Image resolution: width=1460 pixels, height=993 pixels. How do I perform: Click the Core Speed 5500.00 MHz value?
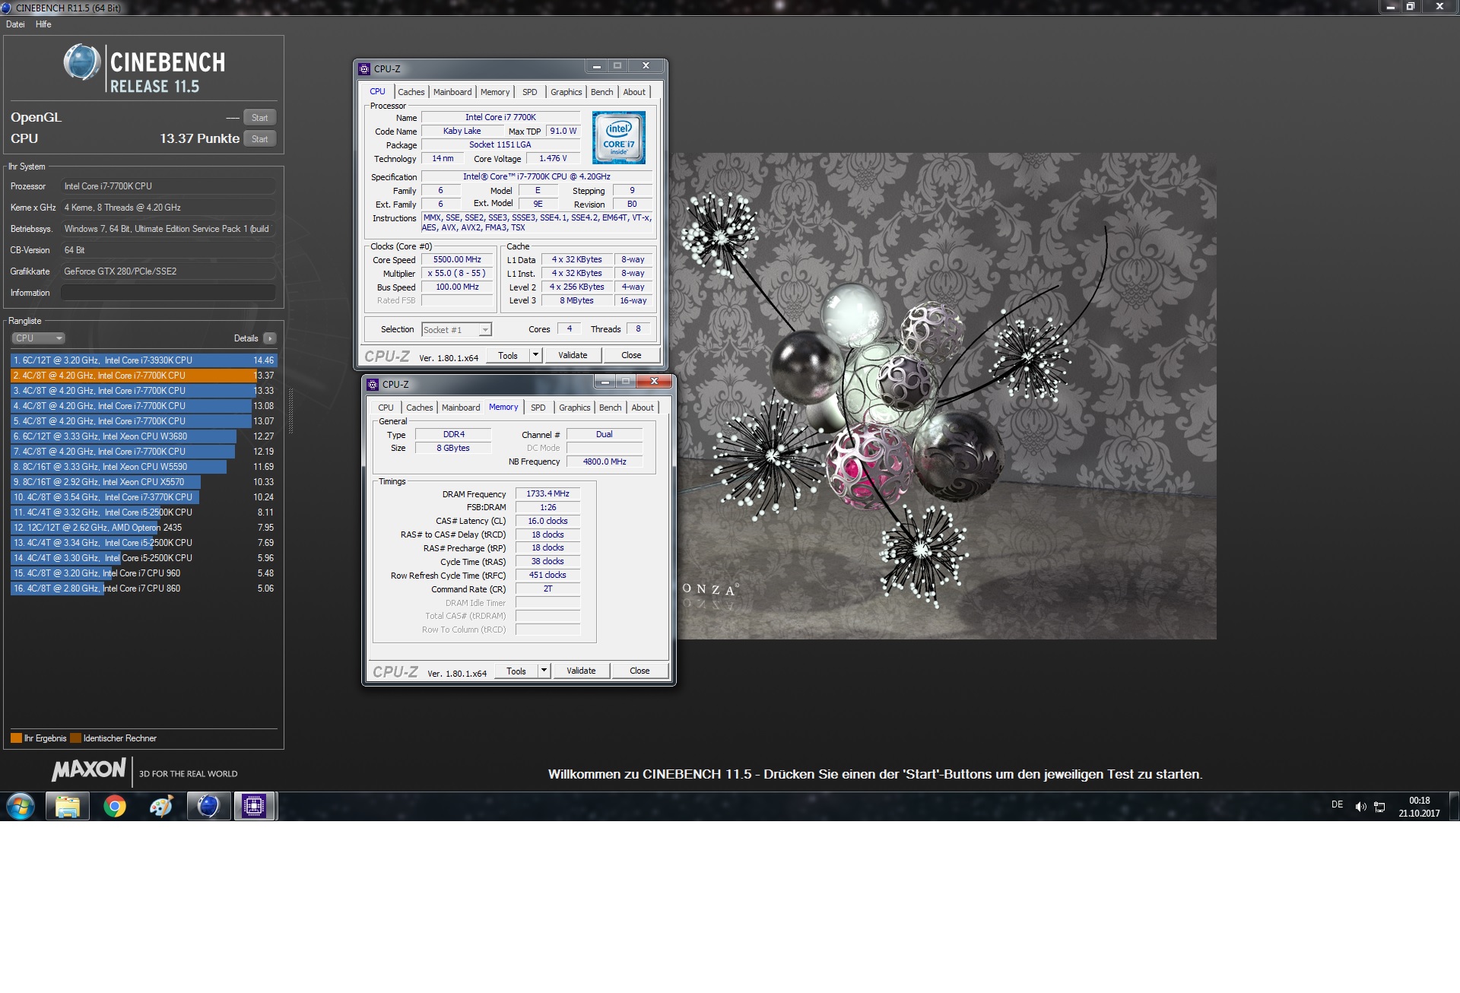(457, 259)
